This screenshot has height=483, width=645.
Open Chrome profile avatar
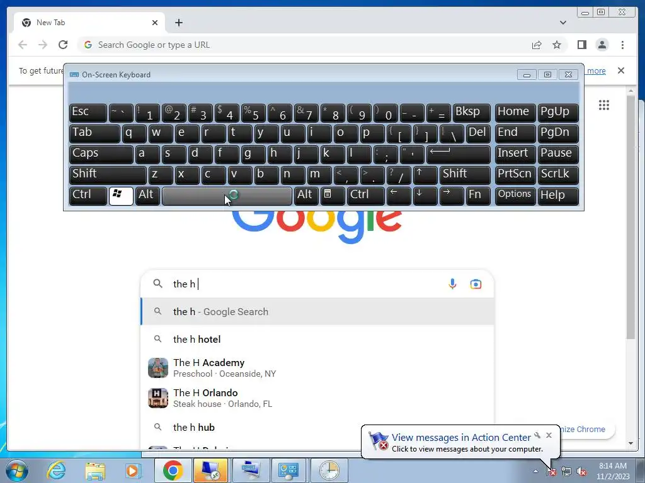602,45
